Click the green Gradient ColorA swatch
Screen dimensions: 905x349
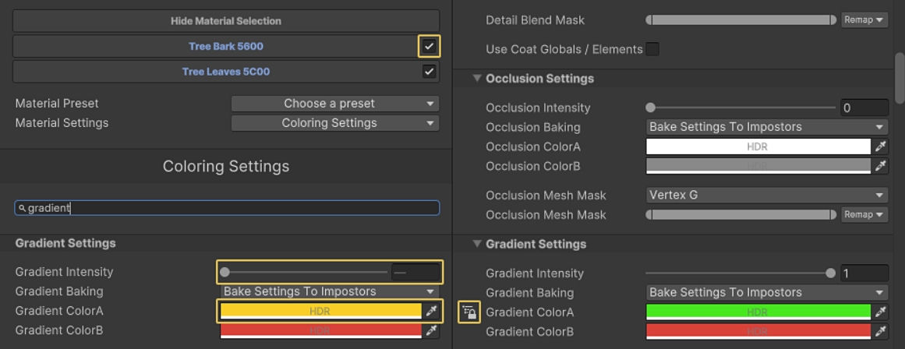(758, 312)
